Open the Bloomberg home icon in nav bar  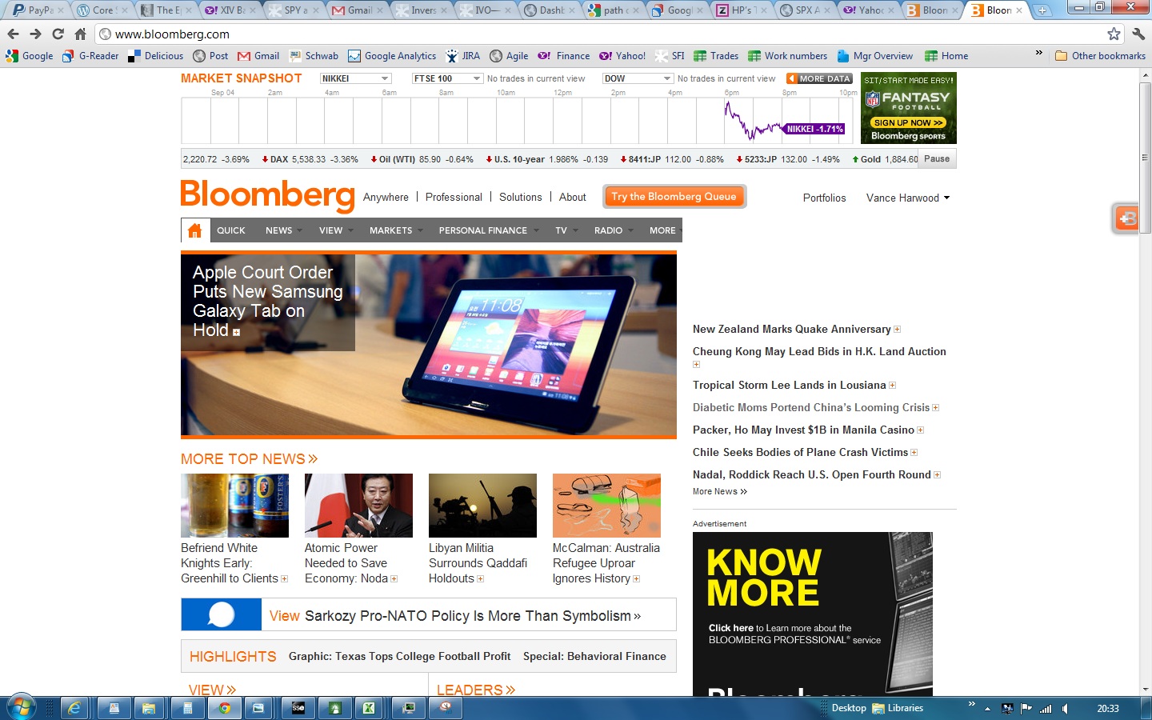[195, 230]
